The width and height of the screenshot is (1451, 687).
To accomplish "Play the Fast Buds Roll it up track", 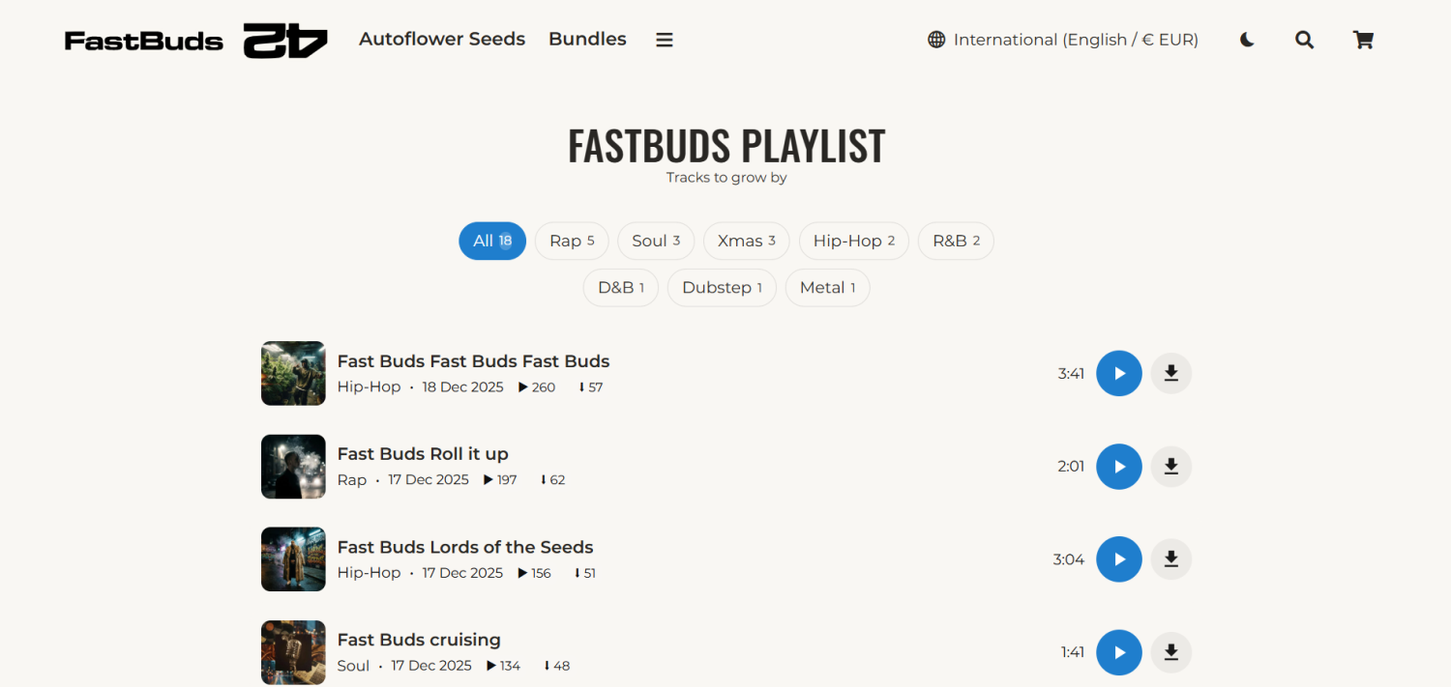I will click(x=1118, y=467).
